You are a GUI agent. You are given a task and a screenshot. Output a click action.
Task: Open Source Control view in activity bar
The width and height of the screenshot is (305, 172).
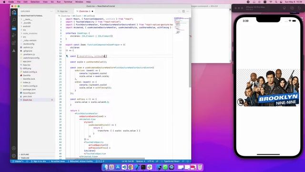(x=14, y=28)
